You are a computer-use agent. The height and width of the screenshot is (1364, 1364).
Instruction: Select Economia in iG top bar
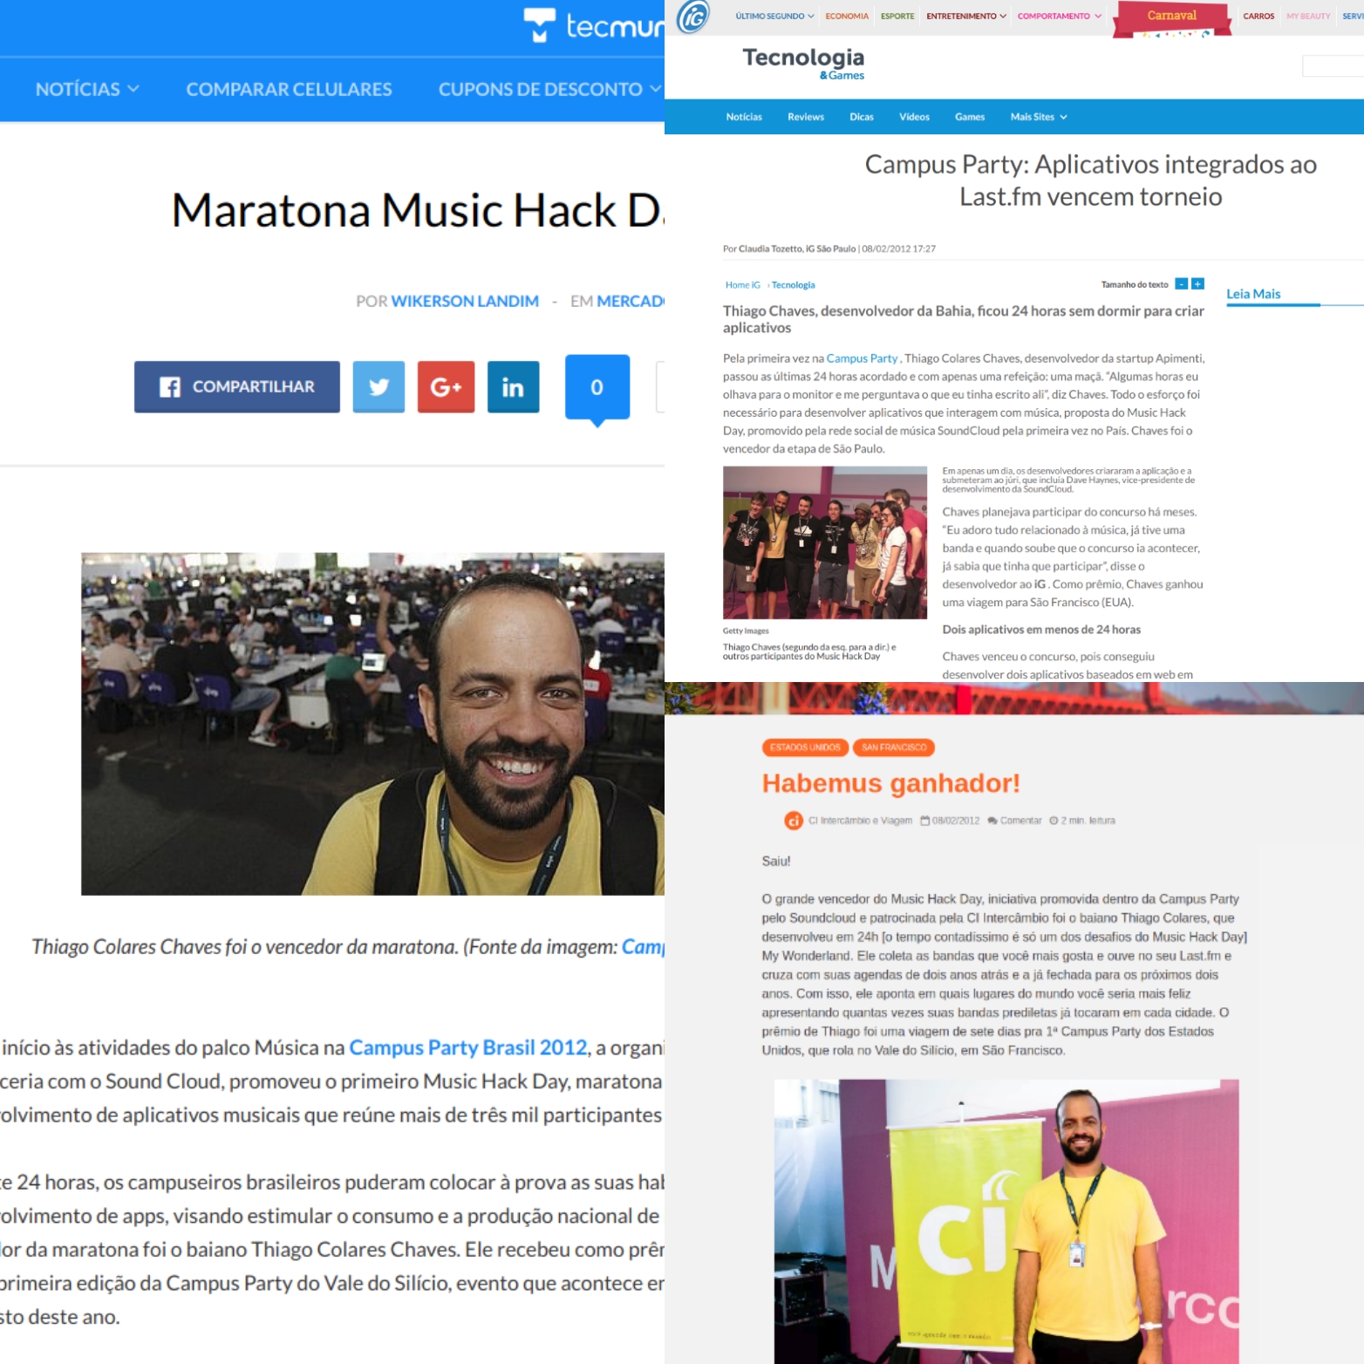coord(847,16)
